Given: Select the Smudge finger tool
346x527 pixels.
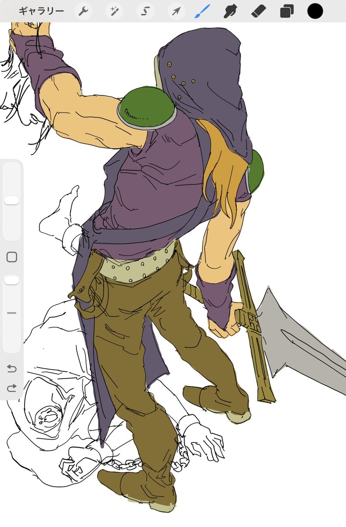Looking at the screenshot, I should coord(230,11).
